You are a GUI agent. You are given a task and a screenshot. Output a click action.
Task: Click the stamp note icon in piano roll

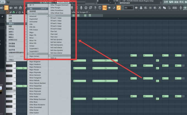pos(16,12)
